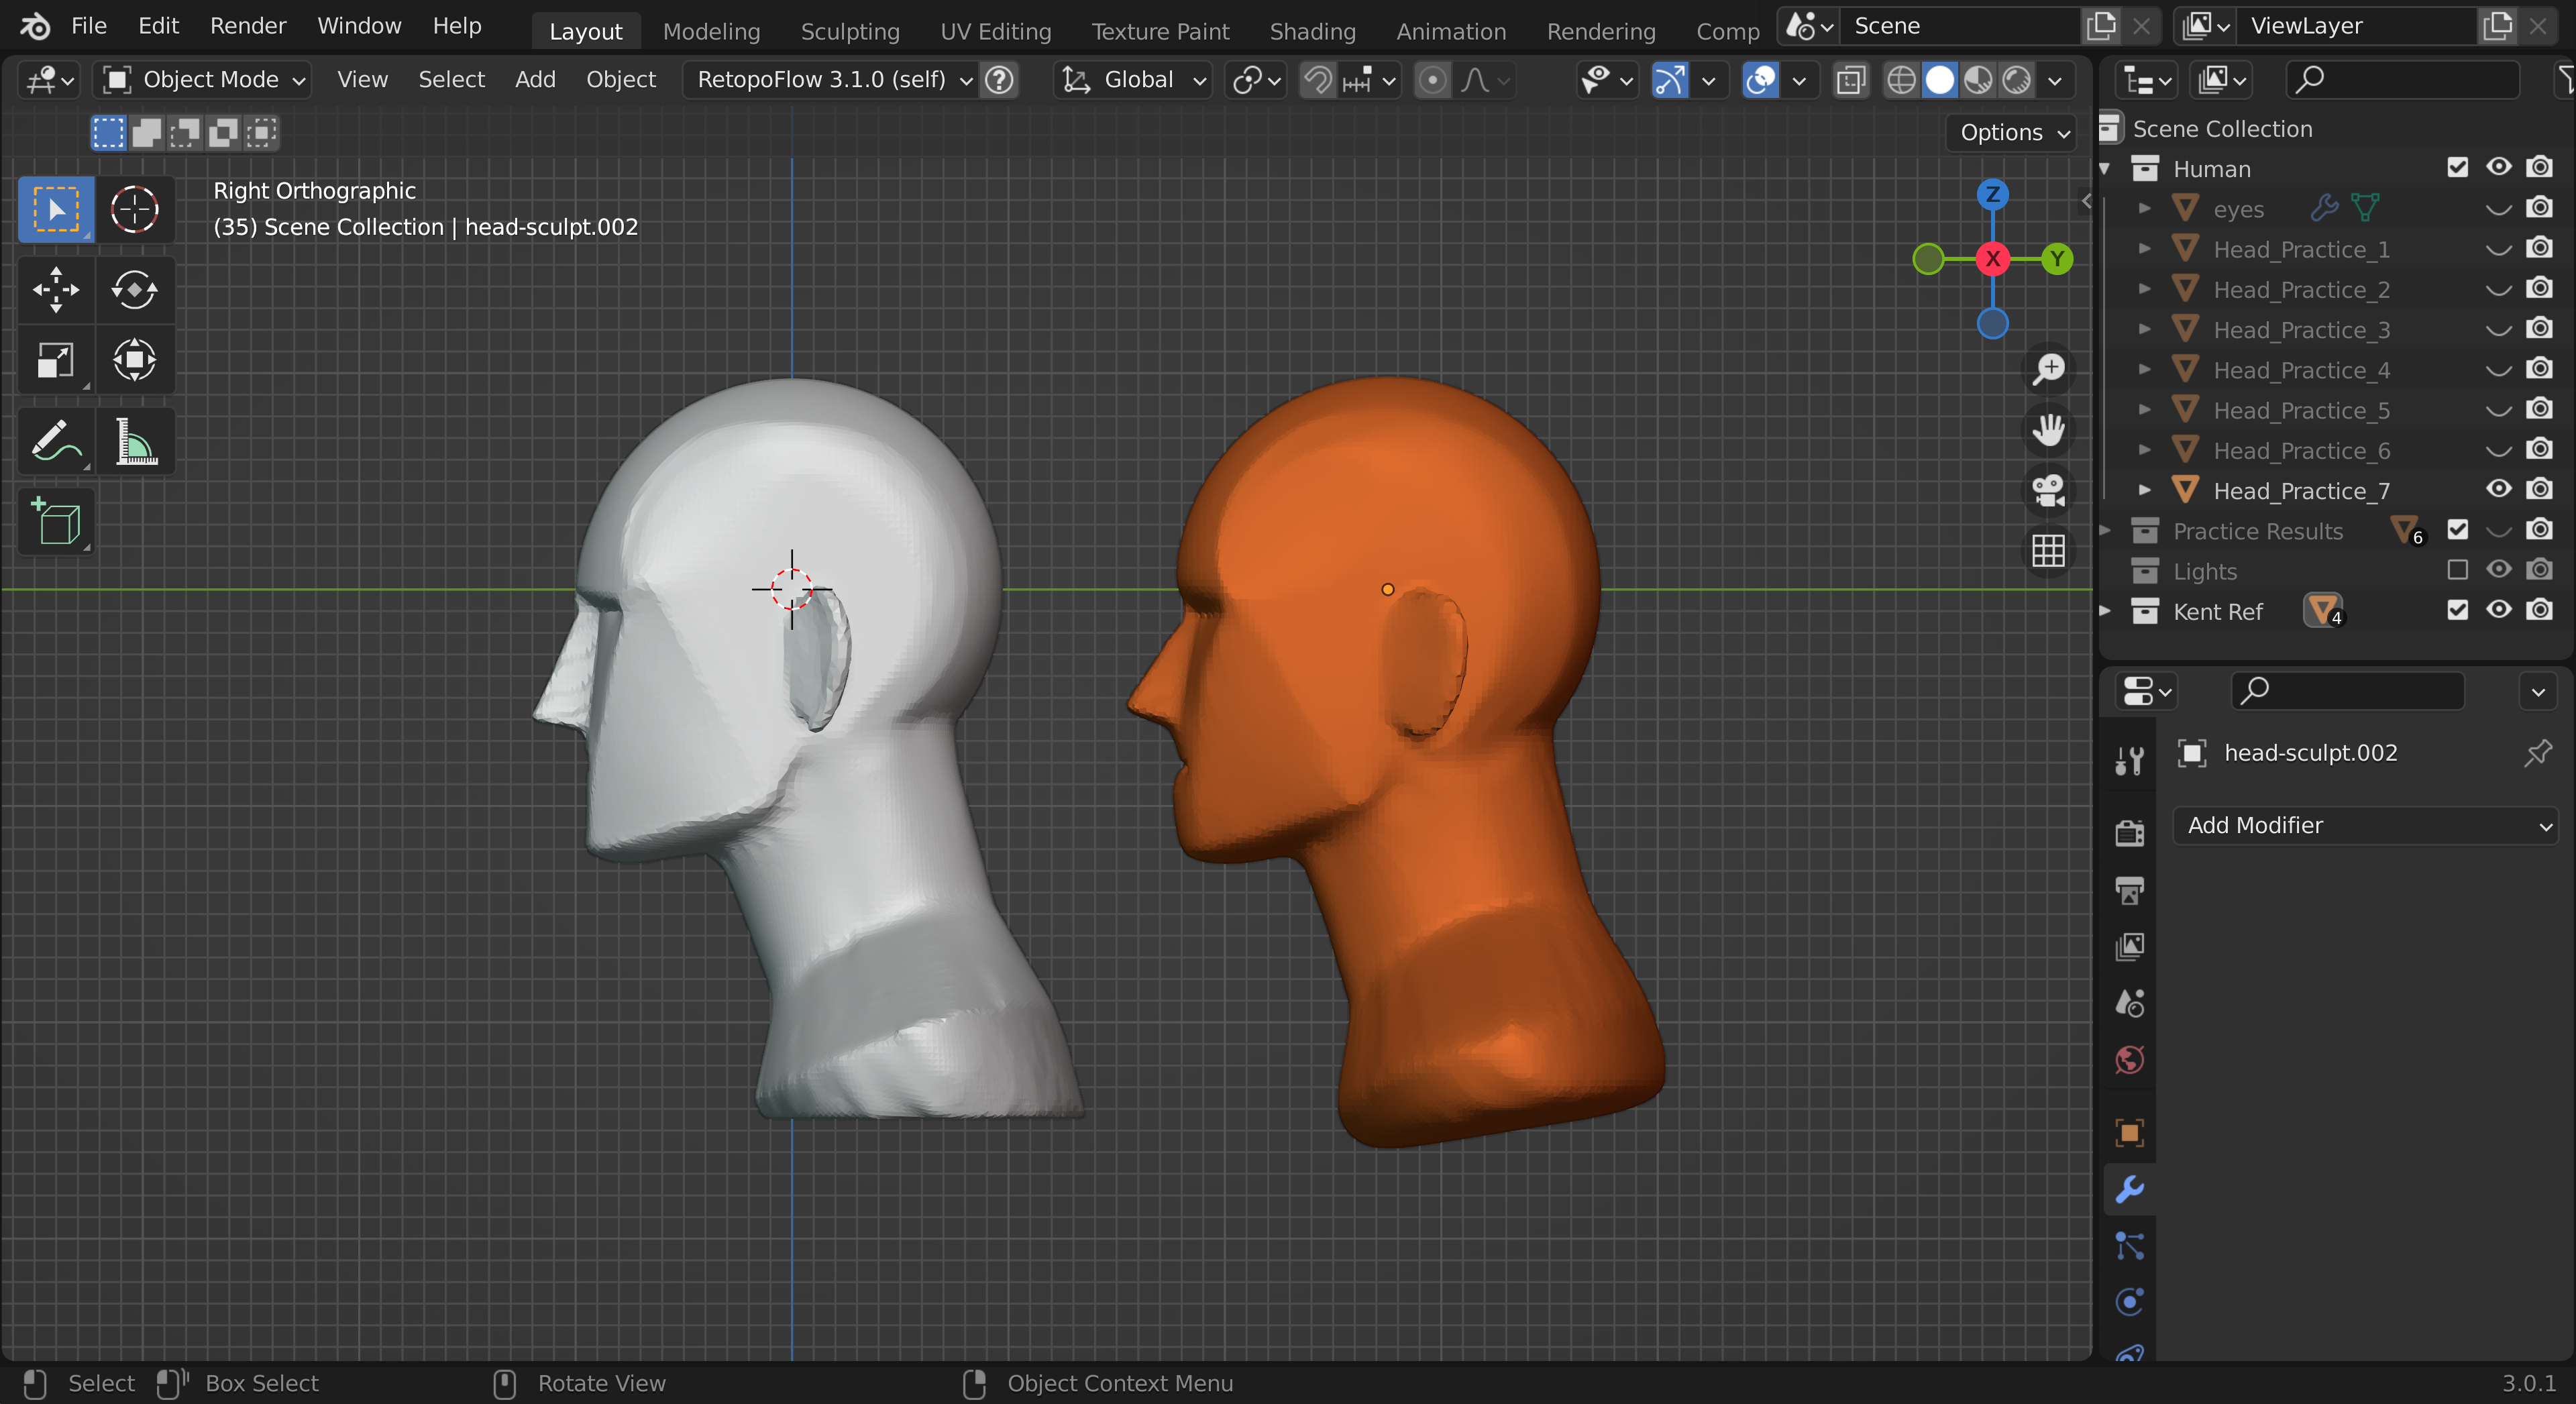Pick the Scale tool
Screen dimensions: 2576x1404
pos(56,360)
